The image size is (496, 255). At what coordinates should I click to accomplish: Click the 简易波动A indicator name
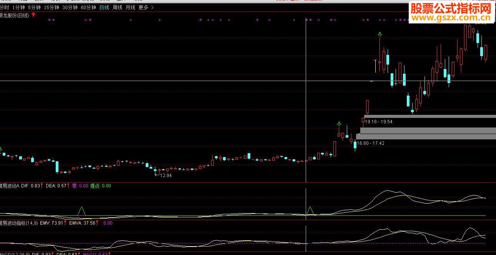point(10,186)
